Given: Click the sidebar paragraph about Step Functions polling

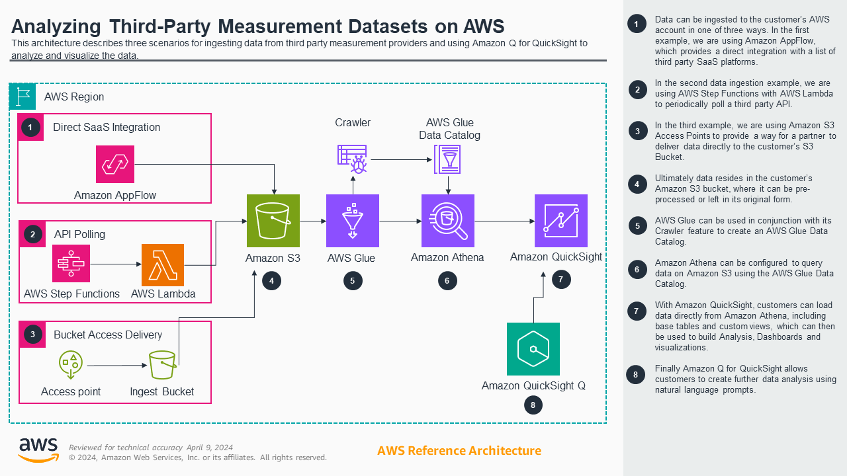Looking at the screenshot, I should click(x=744, y=93).
